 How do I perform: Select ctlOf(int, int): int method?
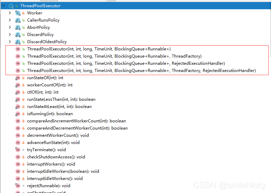43,92
